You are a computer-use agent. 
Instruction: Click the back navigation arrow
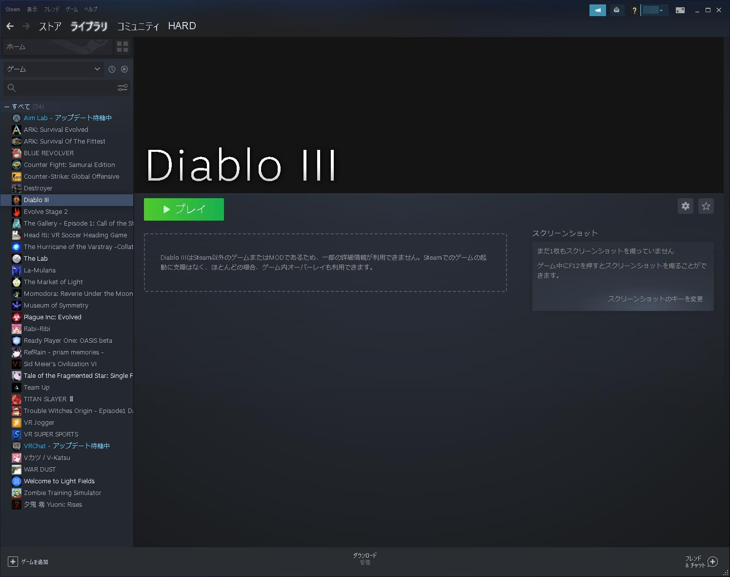click(x=10, y=26)
